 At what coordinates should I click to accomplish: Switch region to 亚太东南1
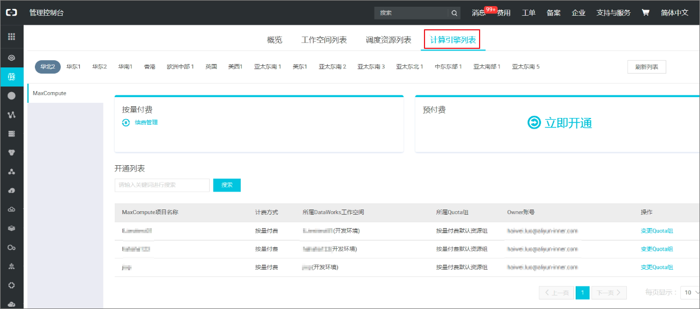point(268,67)
